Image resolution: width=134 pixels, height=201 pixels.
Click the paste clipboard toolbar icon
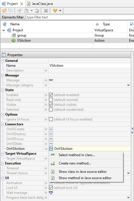26,11
